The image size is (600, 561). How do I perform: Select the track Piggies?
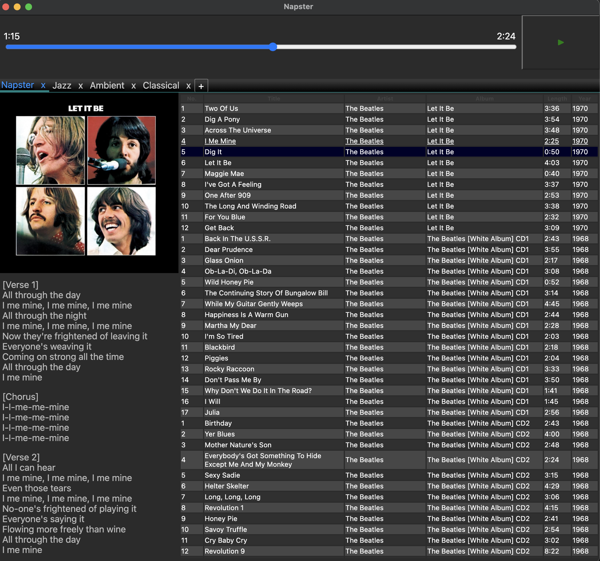coord(389,358)
